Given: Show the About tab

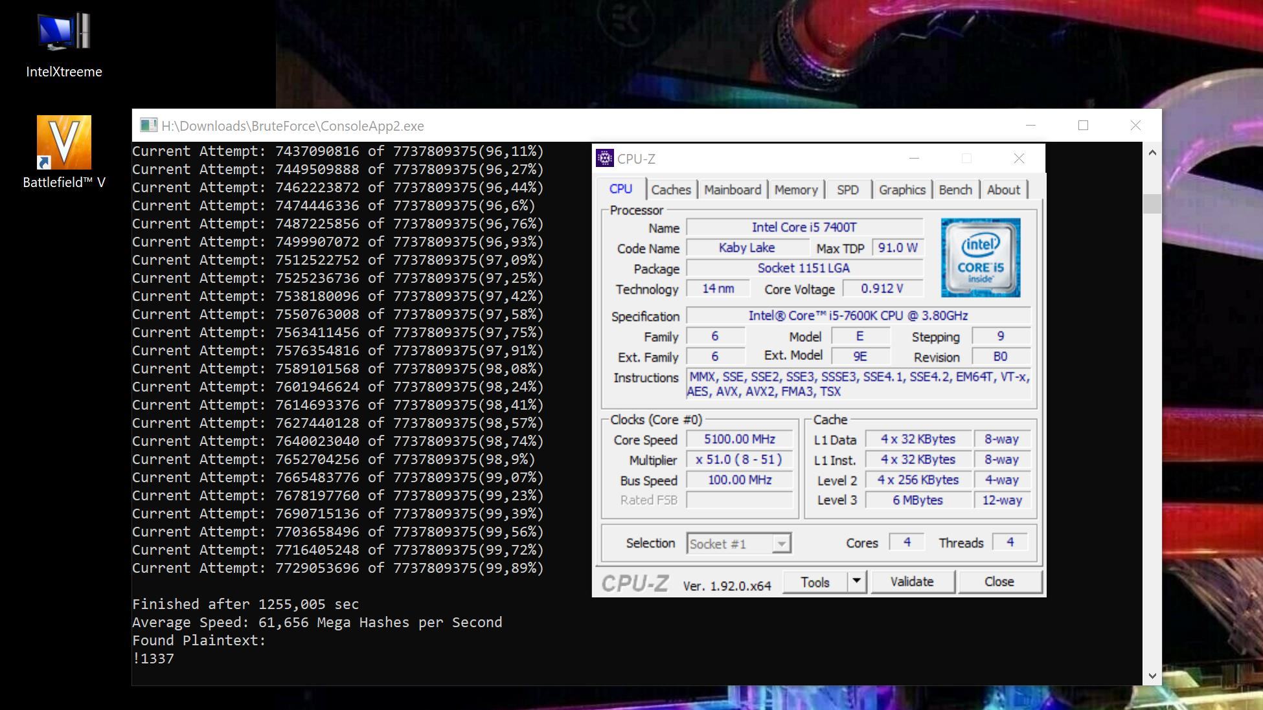Looking at the screenshot, I should (1003, 190).
